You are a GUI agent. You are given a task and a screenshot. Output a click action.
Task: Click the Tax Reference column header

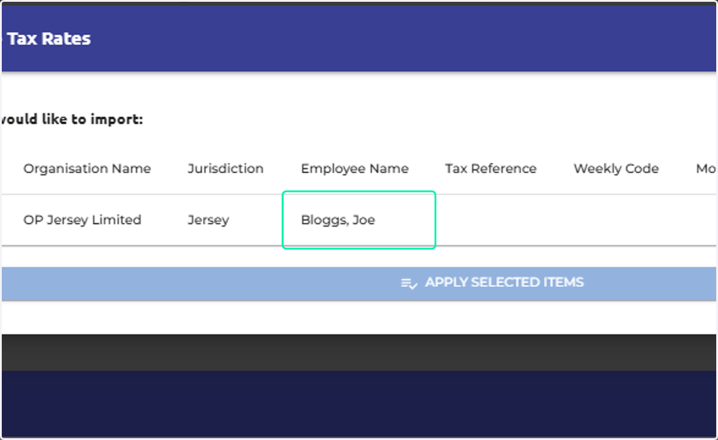[491, 169]
